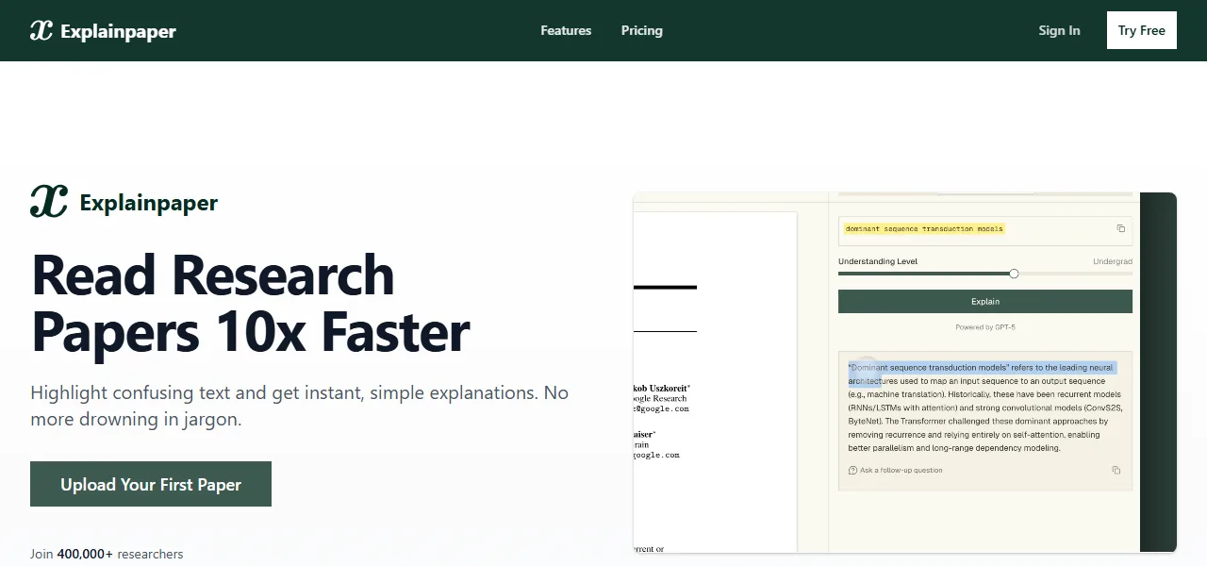Click the Explainpaper wordmark in the header

tap(118, 31)
